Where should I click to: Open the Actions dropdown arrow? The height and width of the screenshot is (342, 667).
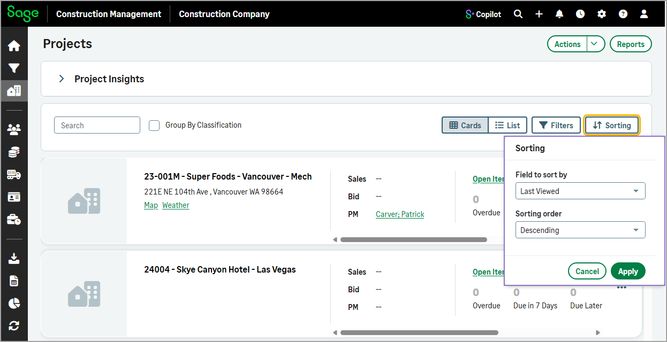596,44
